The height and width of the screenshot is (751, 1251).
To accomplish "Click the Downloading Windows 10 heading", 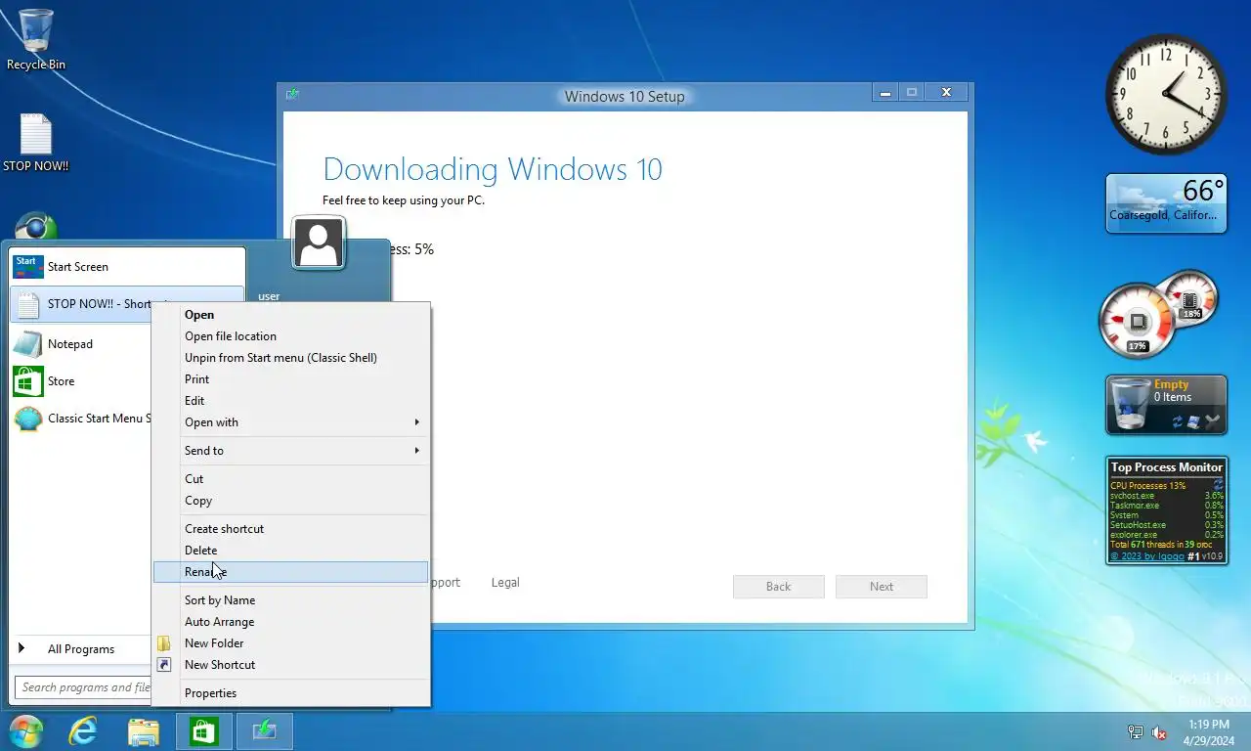I will coord(493,169).
